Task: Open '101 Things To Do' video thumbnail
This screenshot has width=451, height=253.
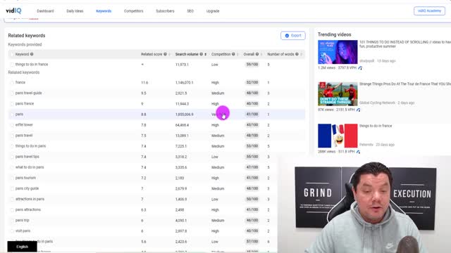Action: tap(338, 52)
